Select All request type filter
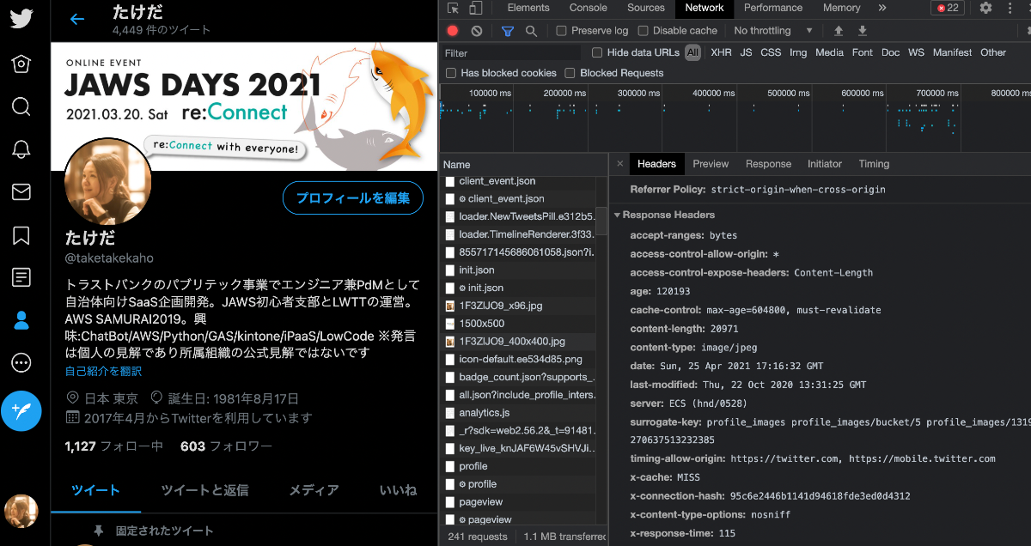 692,52
